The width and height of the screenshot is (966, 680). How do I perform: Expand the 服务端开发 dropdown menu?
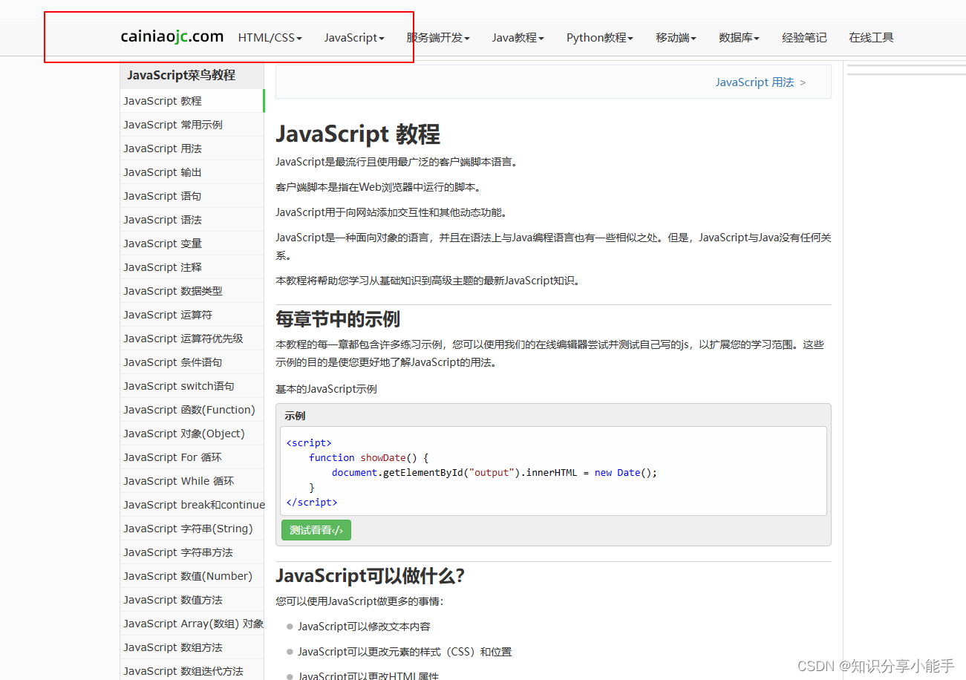tap(437, 37)
